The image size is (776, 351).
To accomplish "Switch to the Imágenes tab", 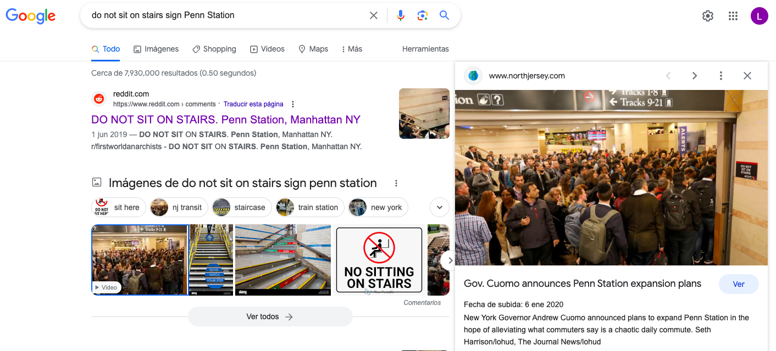I will (x=156, y=49).
